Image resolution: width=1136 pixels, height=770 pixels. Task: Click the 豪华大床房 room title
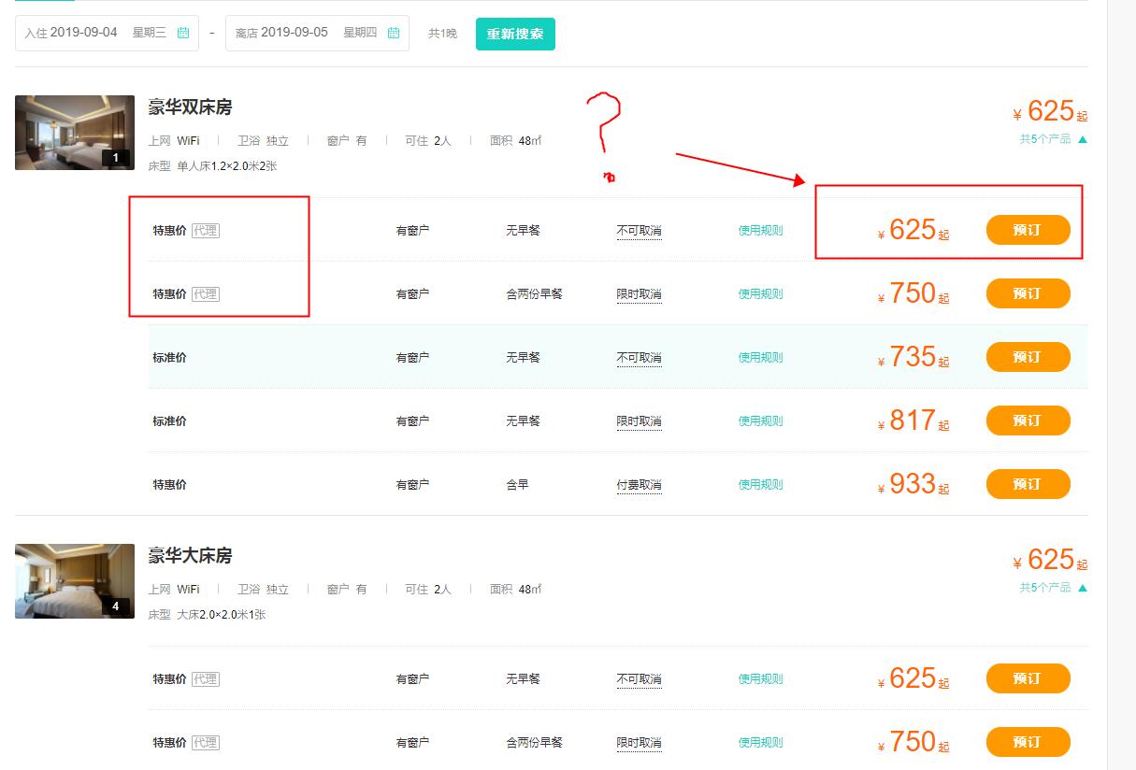(190, 556)
